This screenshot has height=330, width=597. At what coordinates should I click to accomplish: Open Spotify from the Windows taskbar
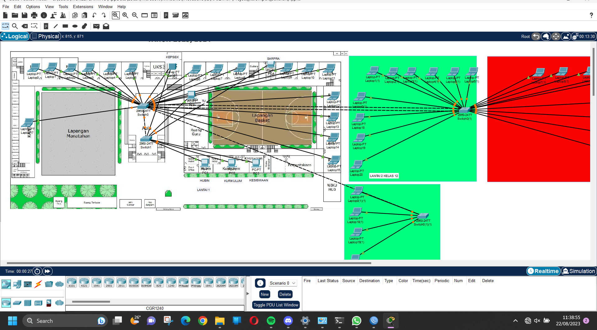click(271, 321)
